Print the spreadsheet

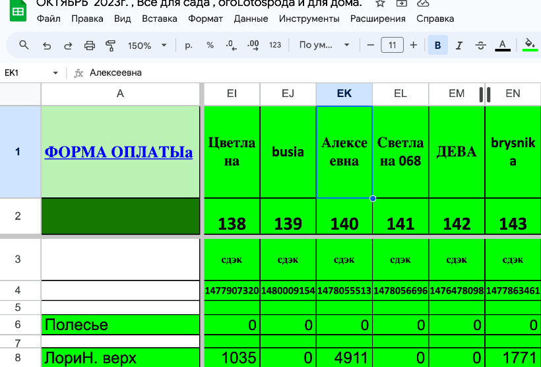click(x=90, y=46)
